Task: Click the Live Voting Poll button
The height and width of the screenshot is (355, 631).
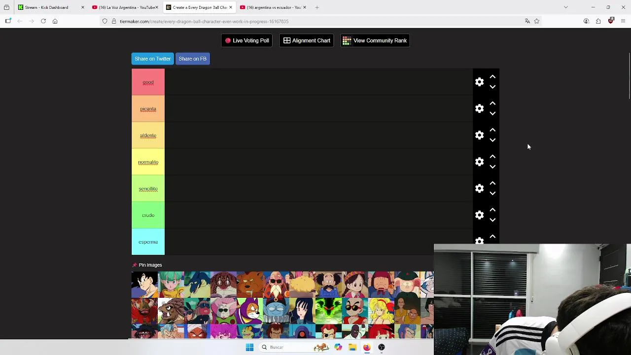Action: pos(247,40)
